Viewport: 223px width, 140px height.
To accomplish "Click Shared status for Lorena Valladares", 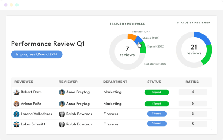I will (x=157, y=114).
